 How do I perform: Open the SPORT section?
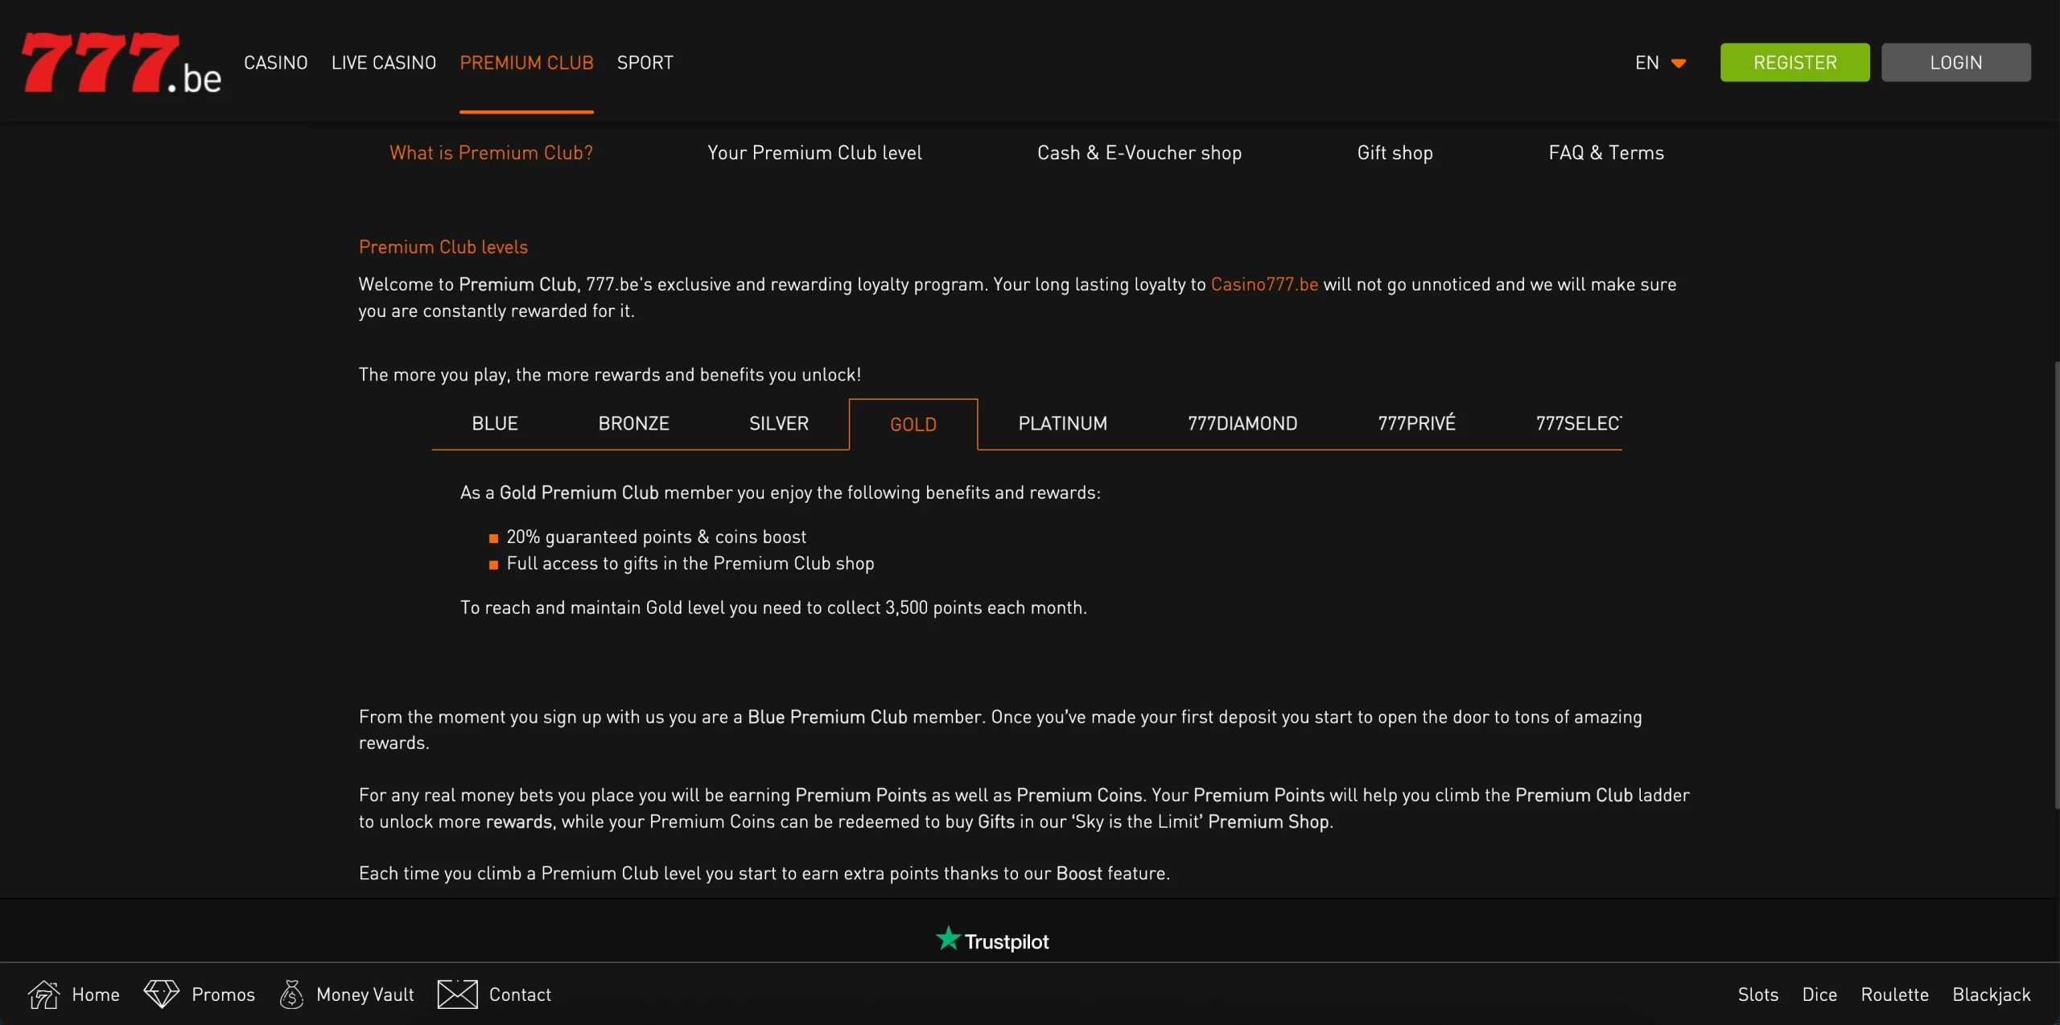point(645,63)
